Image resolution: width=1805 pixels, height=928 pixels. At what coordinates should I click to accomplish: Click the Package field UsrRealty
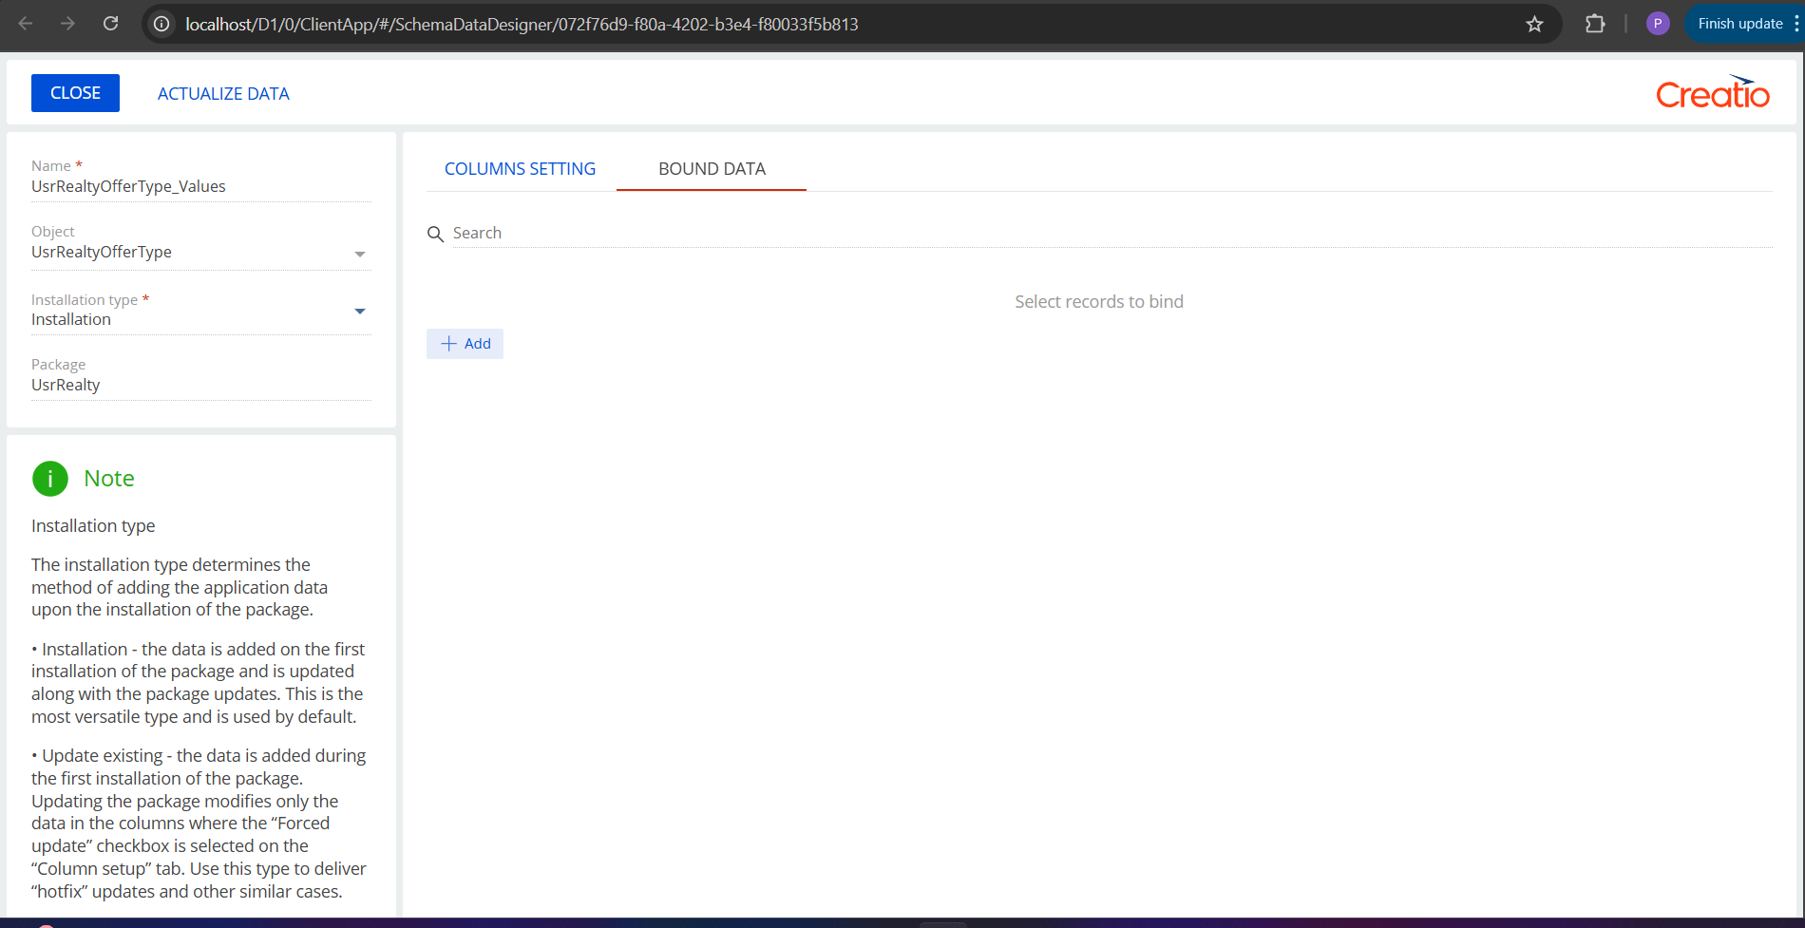click(x=200, y=385)
